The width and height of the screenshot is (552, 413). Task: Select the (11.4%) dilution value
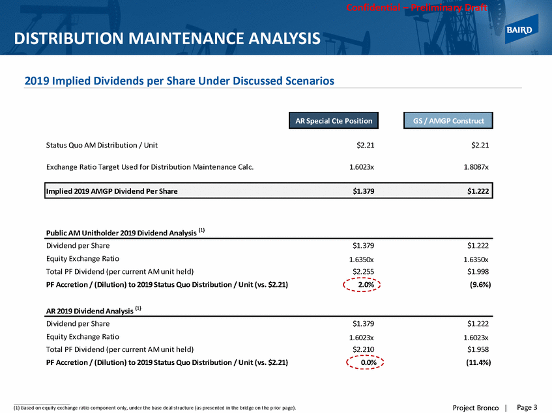click(478, 362)
